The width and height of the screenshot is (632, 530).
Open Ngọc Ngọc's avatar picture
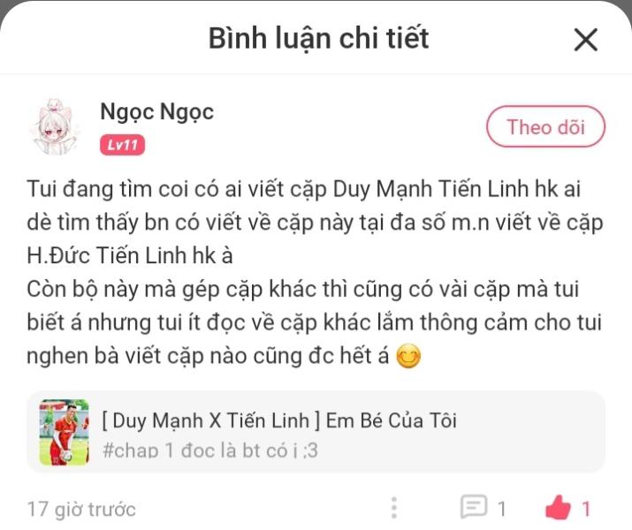tap(56, 127)
